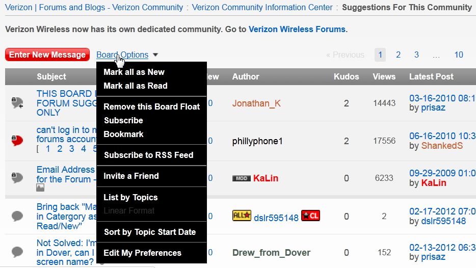The height and width of the screenshot is (268, 476).
Task: Click the locked floated thread icon beside Jonathan_K's post
Action: click(x=17, y=103)
